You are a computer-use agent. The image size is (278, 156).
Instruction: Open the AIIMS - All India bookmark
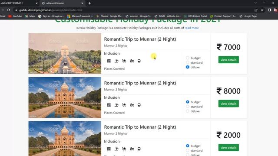[x=168, y=16]
